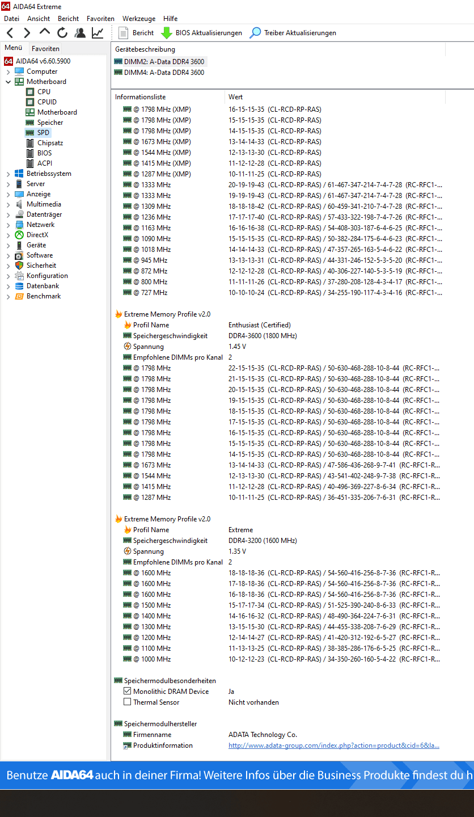Select DIMM4: A-Data DDR4 3600

(x=159, y=73)
